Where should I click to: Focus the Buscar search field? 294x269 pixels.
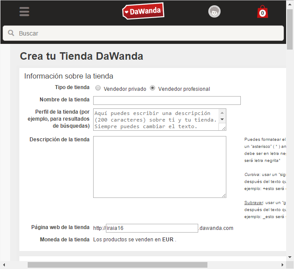click(x=143, y=33)
